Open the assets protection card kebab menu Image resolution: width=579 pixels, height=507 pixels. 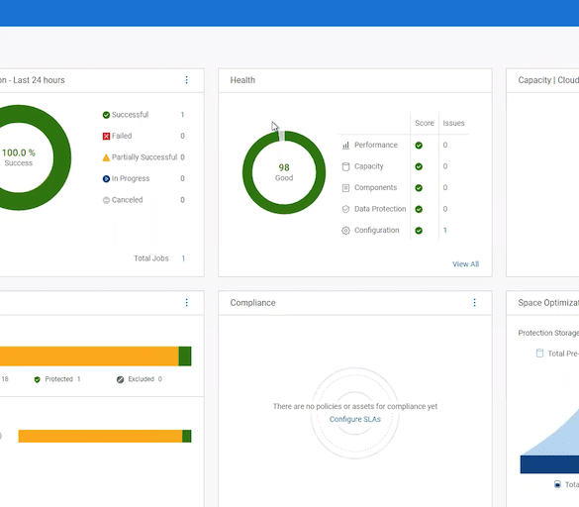click(x=186, y=303)
